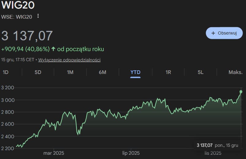
Task: Click the chart tooltip showing pon., 15 gru
Action: pos(217,145)
